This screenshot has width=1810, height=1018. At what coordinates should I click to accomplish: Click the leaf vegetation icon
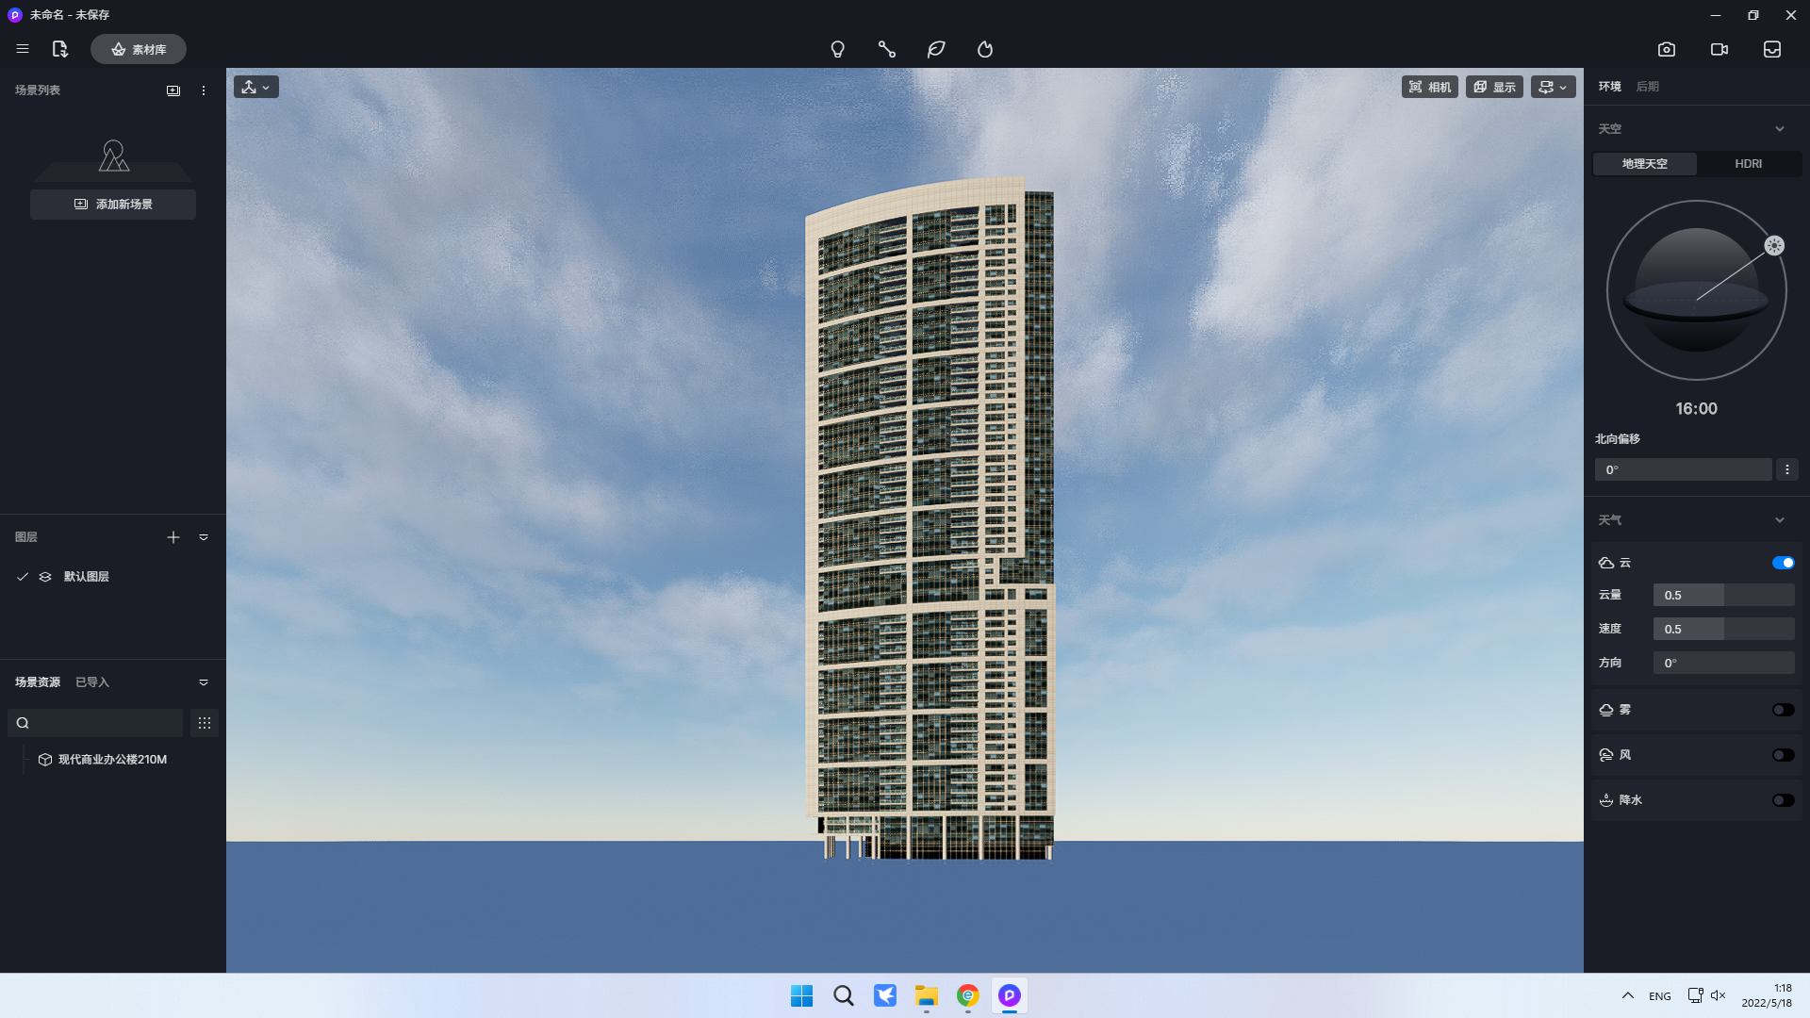pos(935,49)
